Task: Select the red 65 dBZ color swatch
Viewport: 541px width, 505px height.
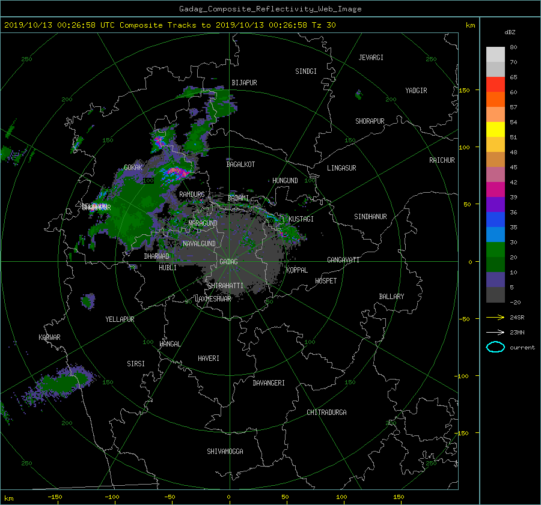Action: [x=495, y=84]
